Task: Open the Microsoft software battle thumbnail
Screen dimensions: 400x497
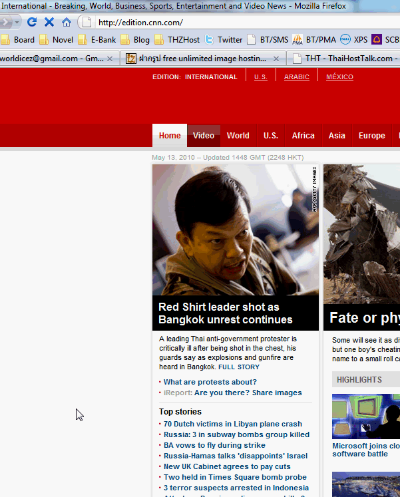Action: point(366,416)
